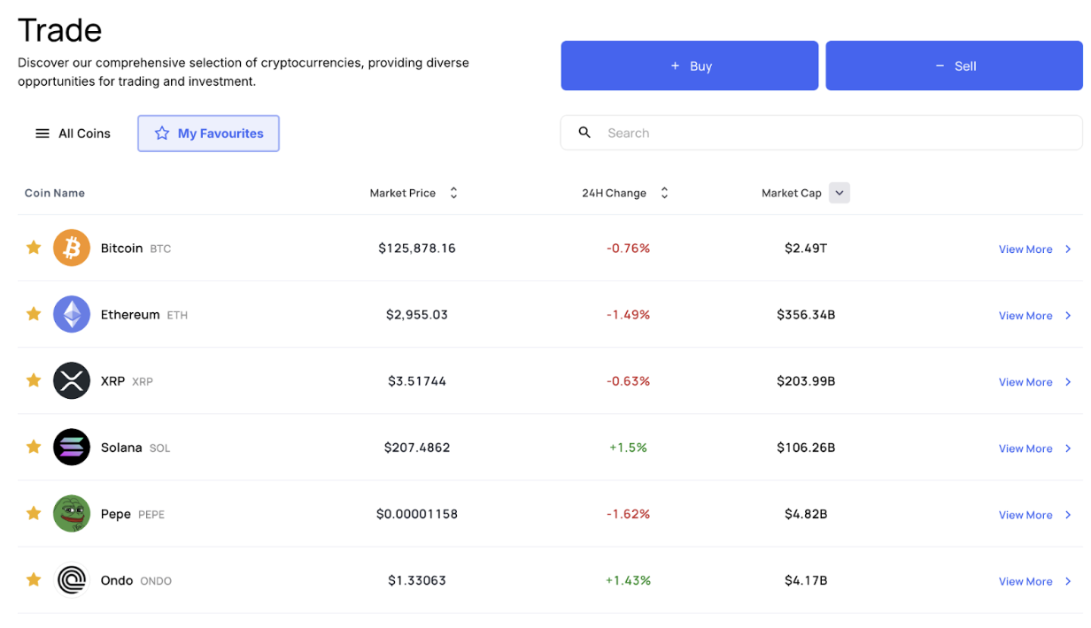
Task: Click Ethereum market cap $356.34B
Action: tap(806, 315)
